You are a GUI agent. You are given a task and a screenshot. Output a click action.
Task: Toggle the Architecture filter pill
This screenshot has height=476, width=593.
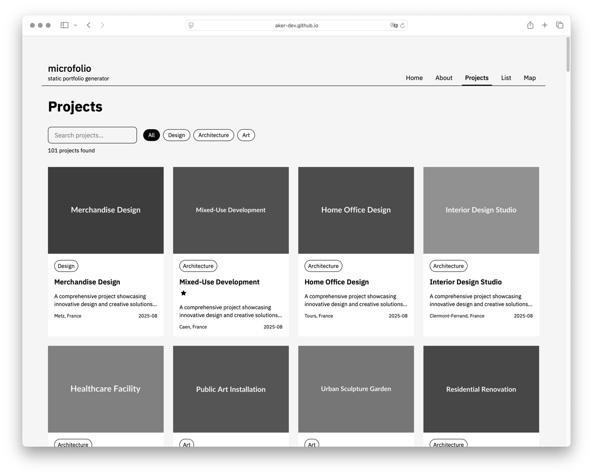[x=214, y=135]
